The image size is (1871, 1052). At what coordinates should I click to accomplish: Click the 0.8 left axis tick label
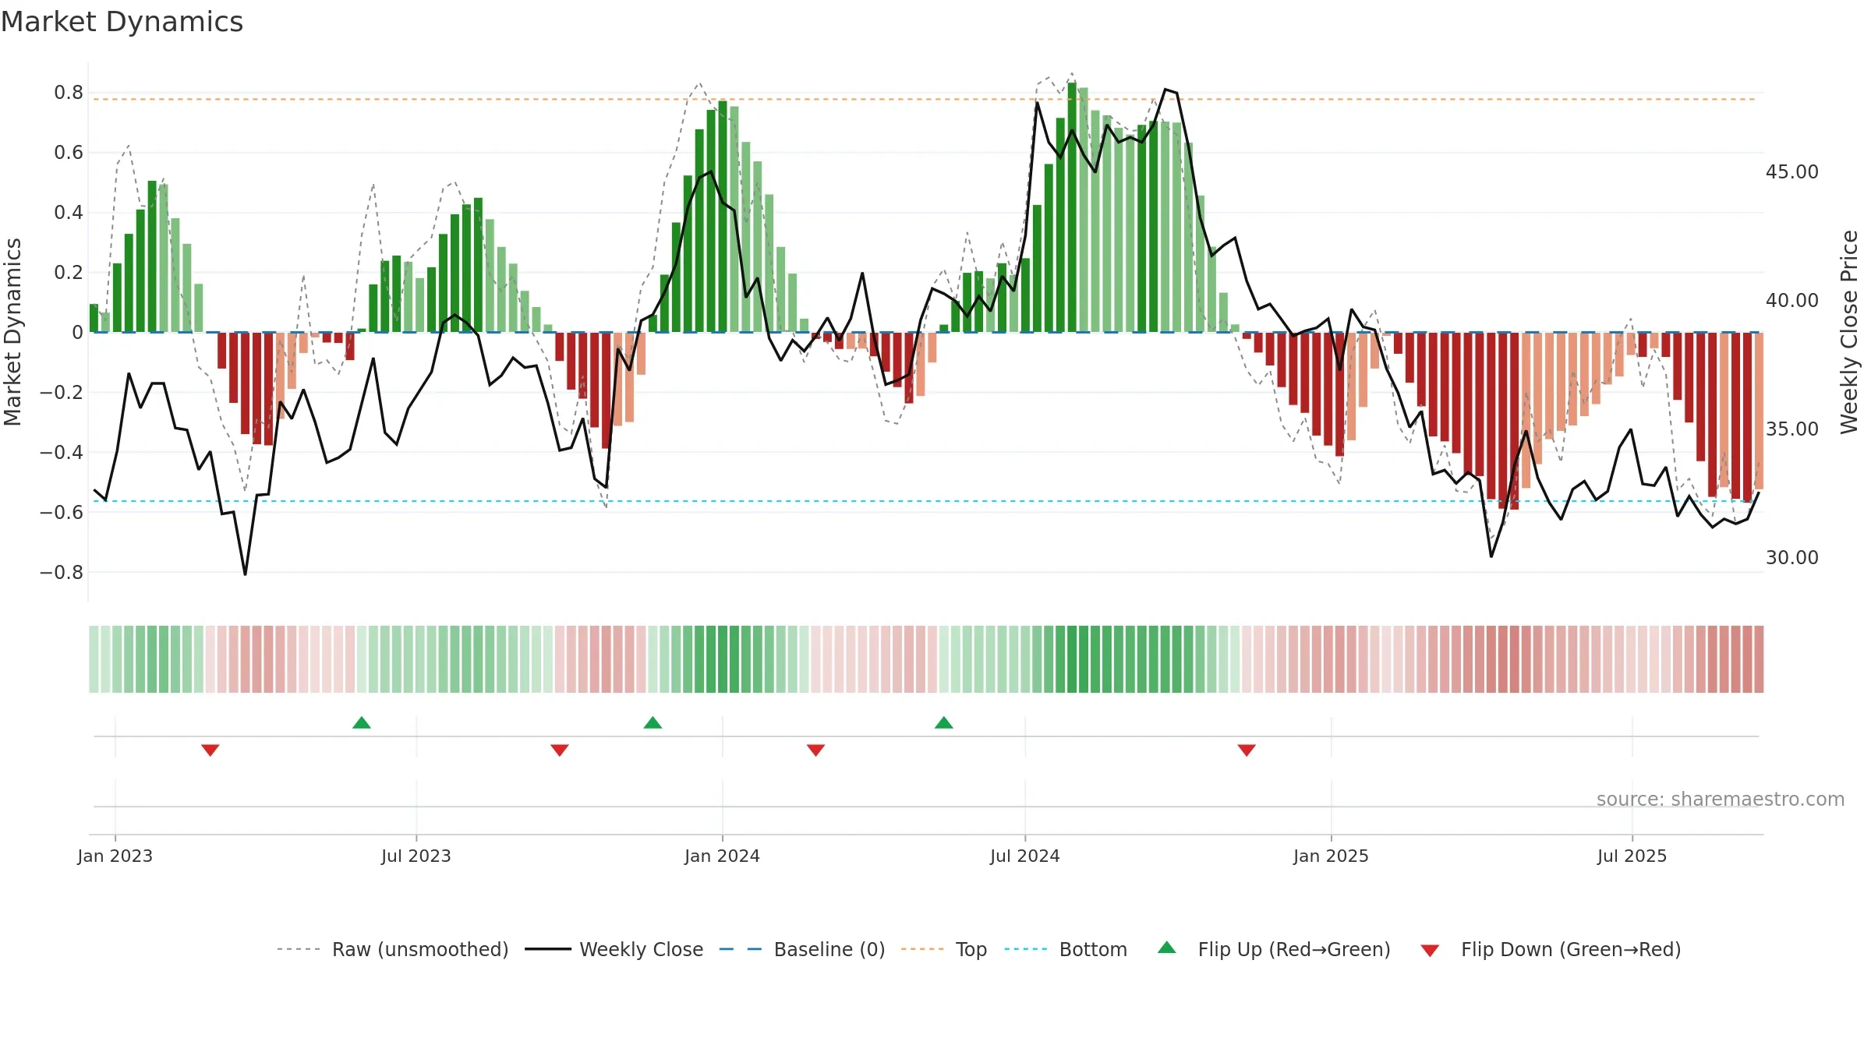(x=69, y=93)
